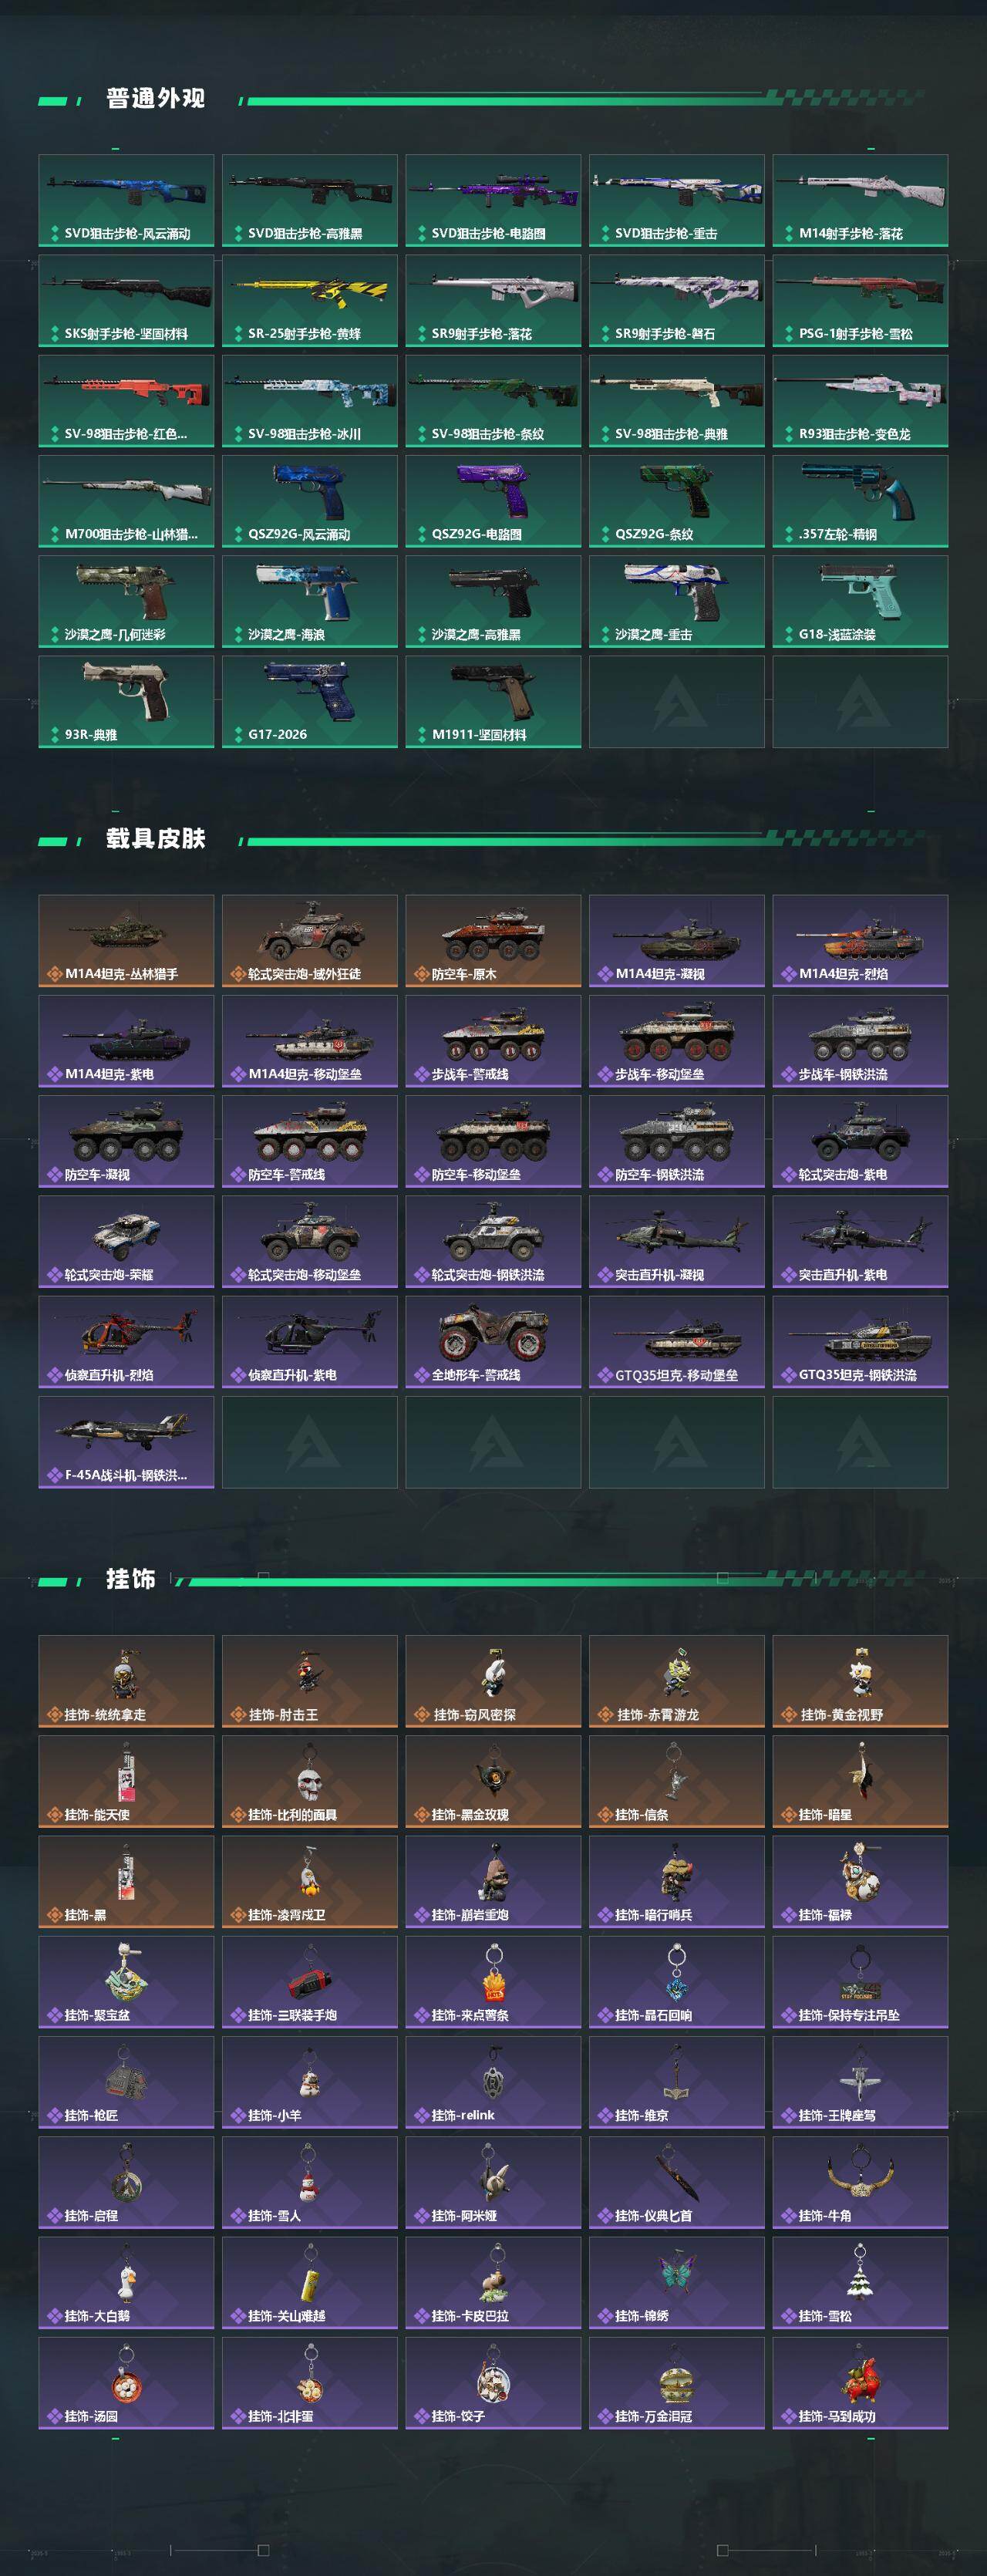Open the 全地形车-警戒线 ATV skin

493,1342
